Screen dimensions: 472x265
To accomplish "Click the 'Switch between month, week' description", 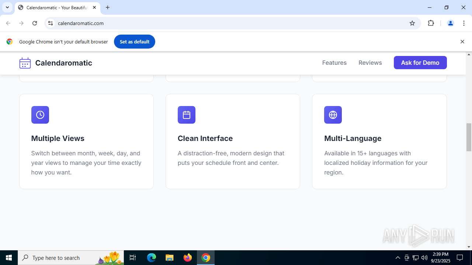I will pos(86,163).
